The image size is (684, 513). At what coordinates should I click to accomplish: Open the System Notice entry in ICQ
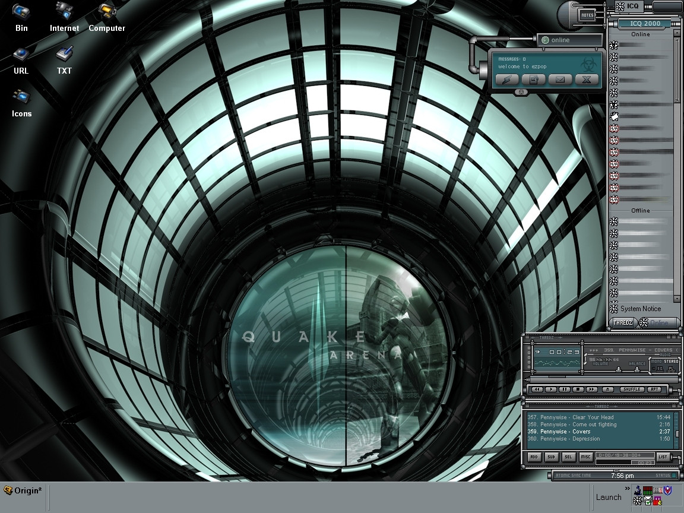[x=640, y=308]
